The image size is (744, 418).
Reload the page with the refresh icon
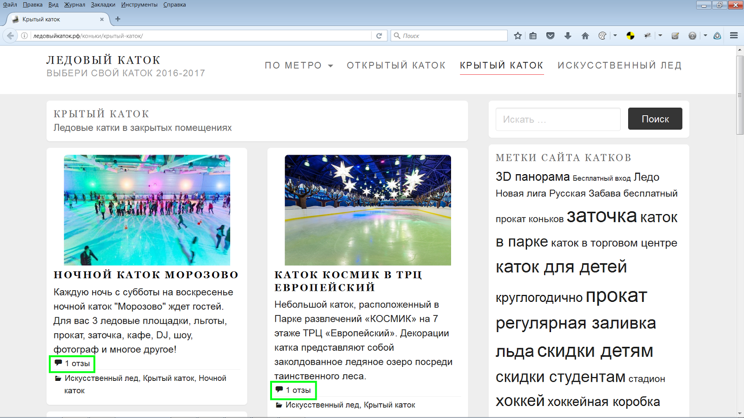[379, 36]
